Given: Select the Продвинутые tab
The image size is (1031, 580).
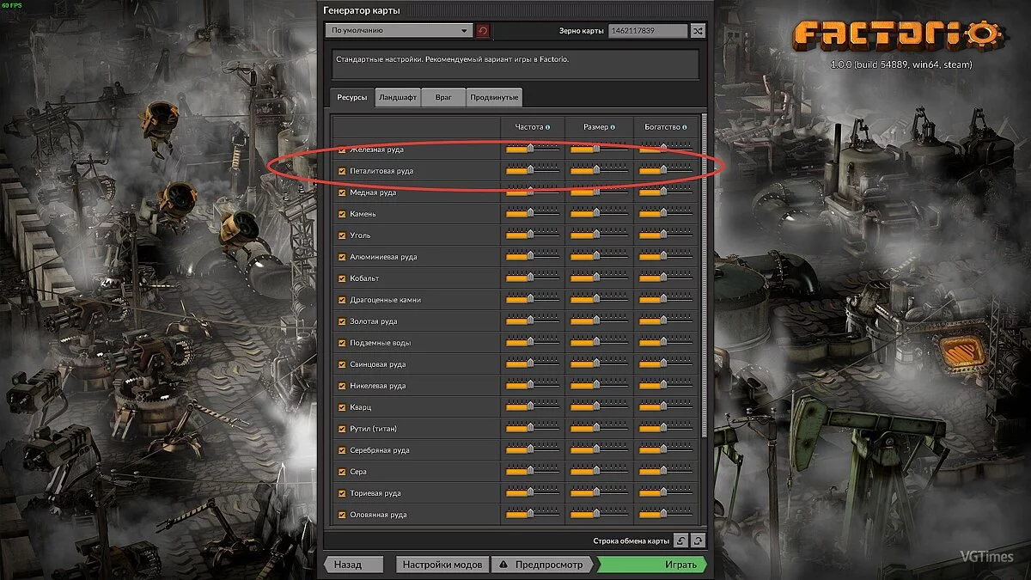Looking at the screenshot, I should click(x=493, y=98).
